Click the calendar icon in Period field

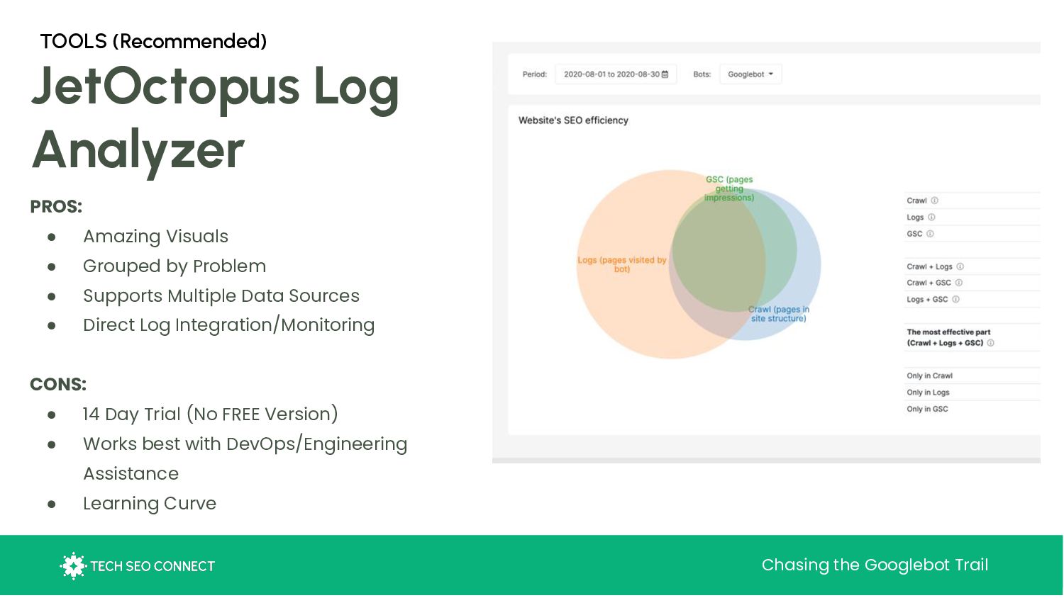click(665, 74)
